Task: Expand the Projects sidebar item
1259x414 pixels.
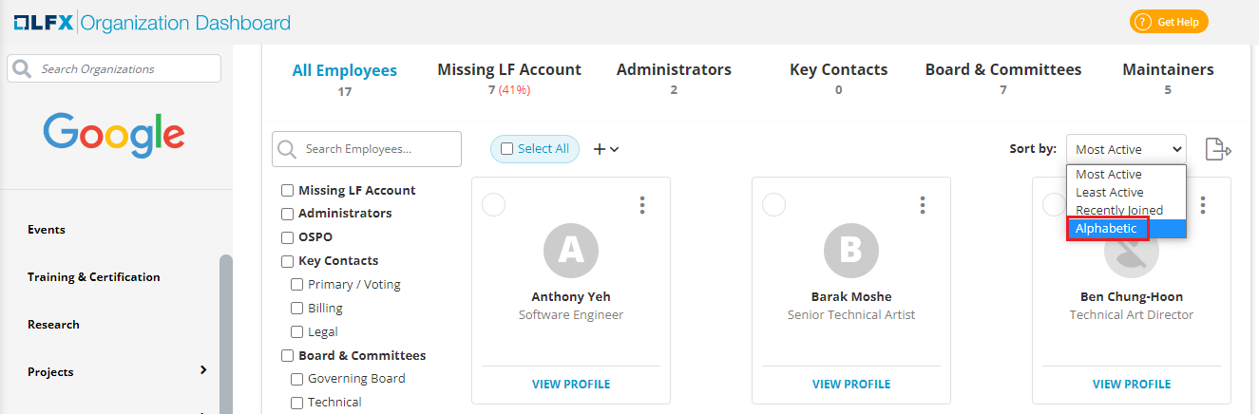Action: coord(203,370)
